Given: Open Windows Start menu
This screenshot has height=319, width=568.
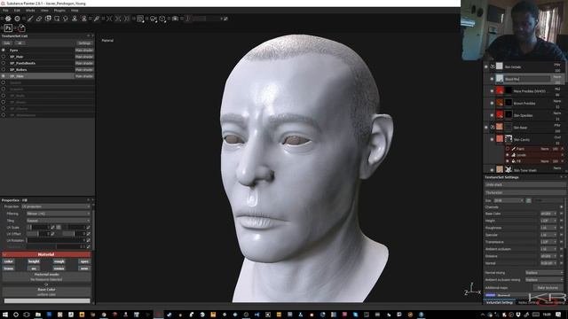Looking at the screenshot, I should coord(5,315).
